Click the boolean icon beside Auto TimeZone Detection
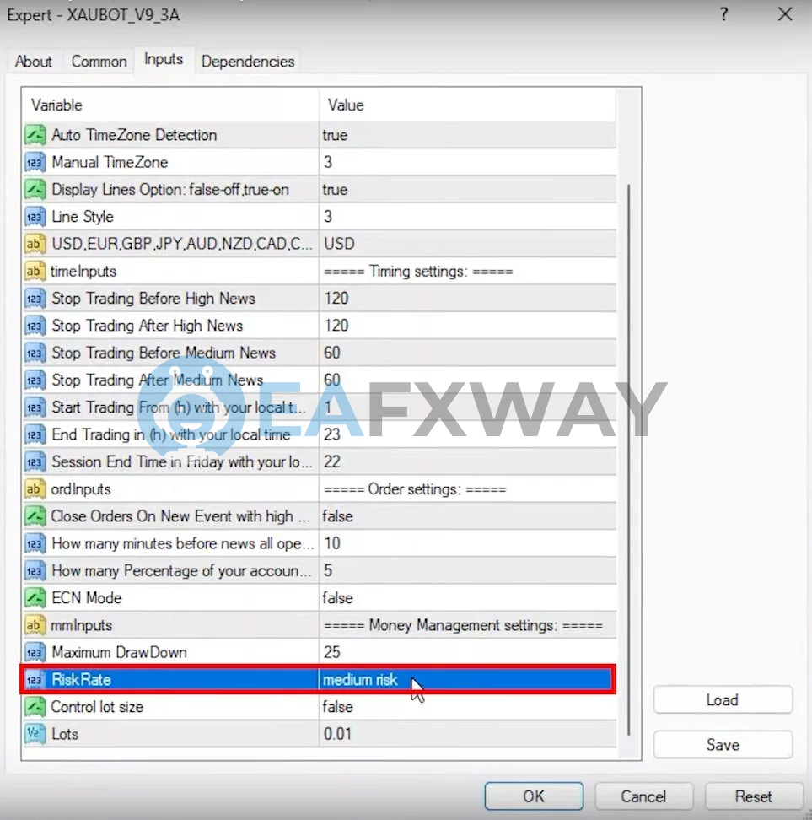This screenshot has width=812, height=820. point(35,135)
